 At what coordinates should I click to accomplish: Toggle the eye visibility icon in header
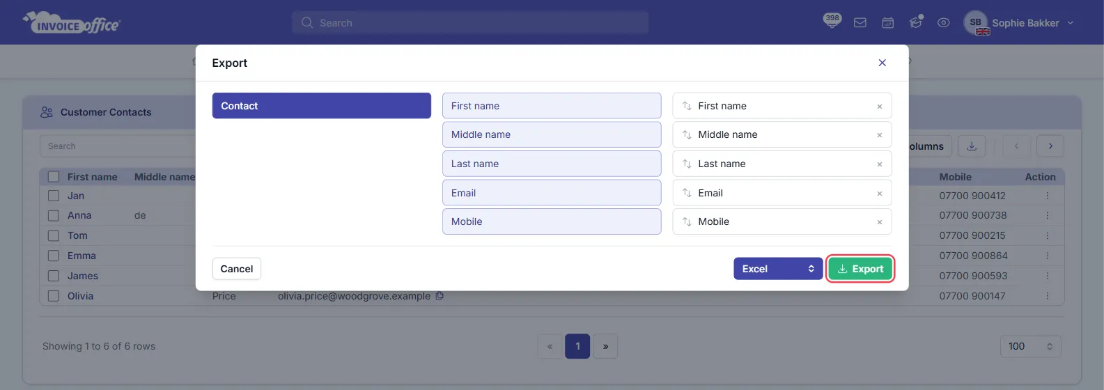(944, 23)
